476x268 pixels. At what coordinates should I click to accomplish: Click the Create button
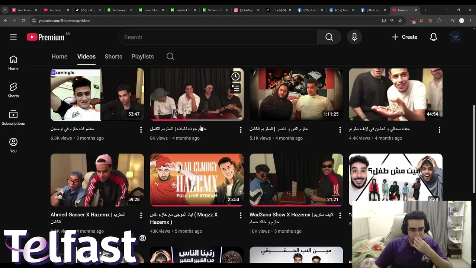(404, 37)
